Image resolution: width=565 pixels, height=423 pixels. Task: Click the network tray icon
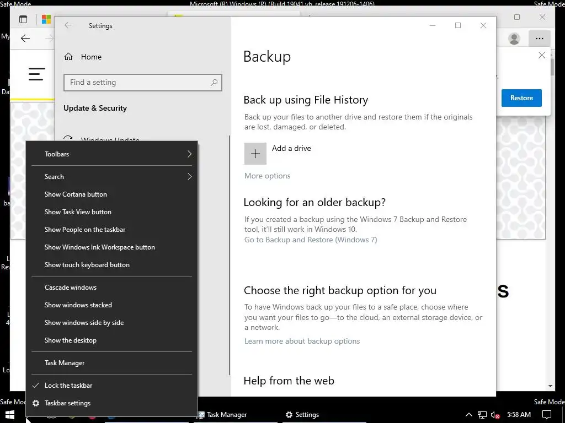tap(482, 415)
